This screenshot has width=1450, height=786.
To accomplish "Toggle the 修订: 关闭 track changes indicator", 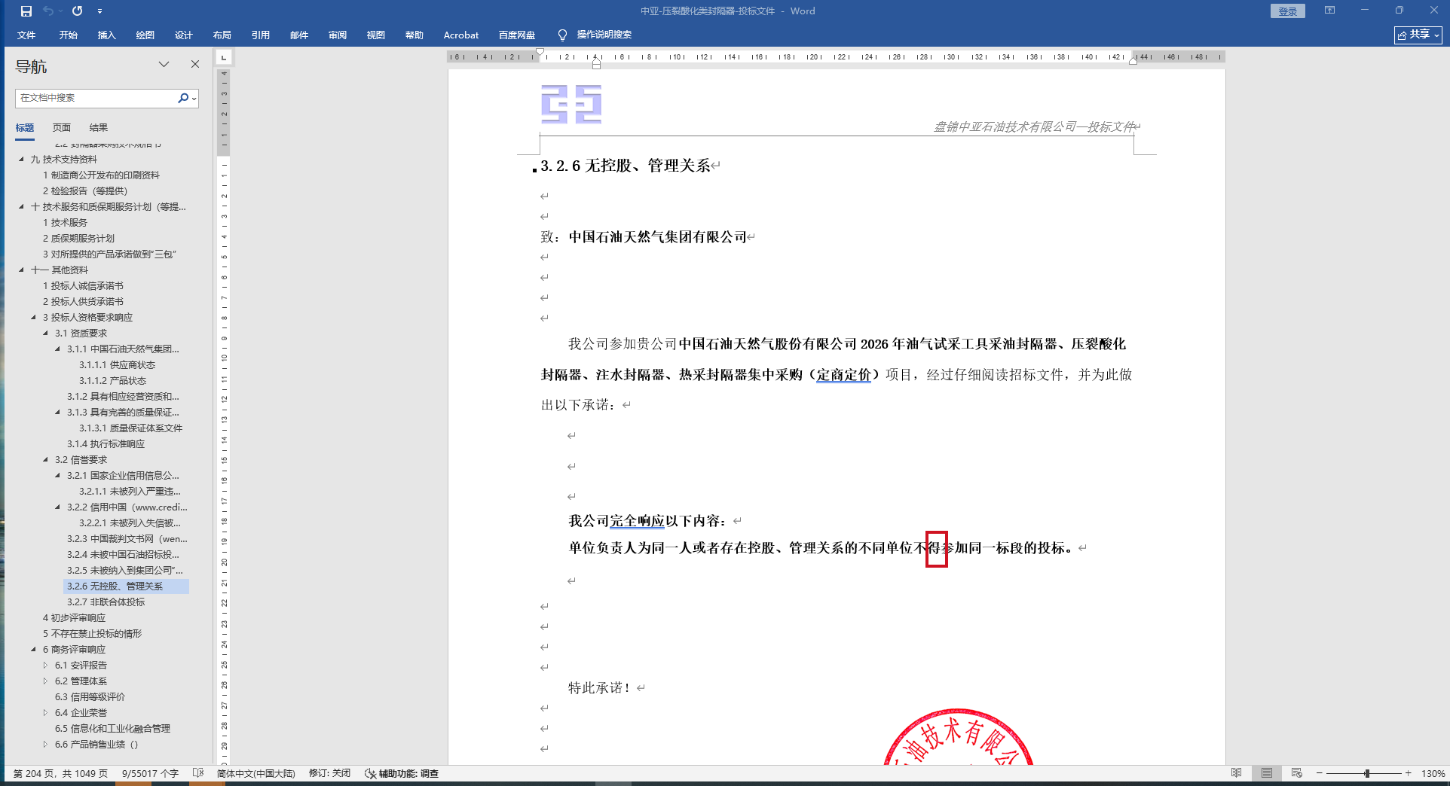I will [x=329, y=773].
